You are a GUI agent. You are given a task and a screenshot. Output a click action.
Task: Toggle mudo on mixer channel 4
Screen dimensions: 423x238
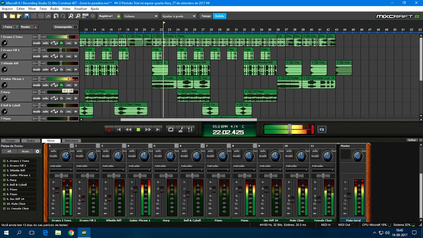(132, 156)
